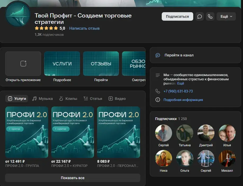The image size is (243, 186).
Task: Click the name Михаил under avatar
Action: click(227, 171)
